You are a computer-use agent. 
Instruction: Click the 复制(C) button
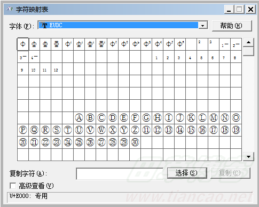pyautogui.click(x=230, y=173)
